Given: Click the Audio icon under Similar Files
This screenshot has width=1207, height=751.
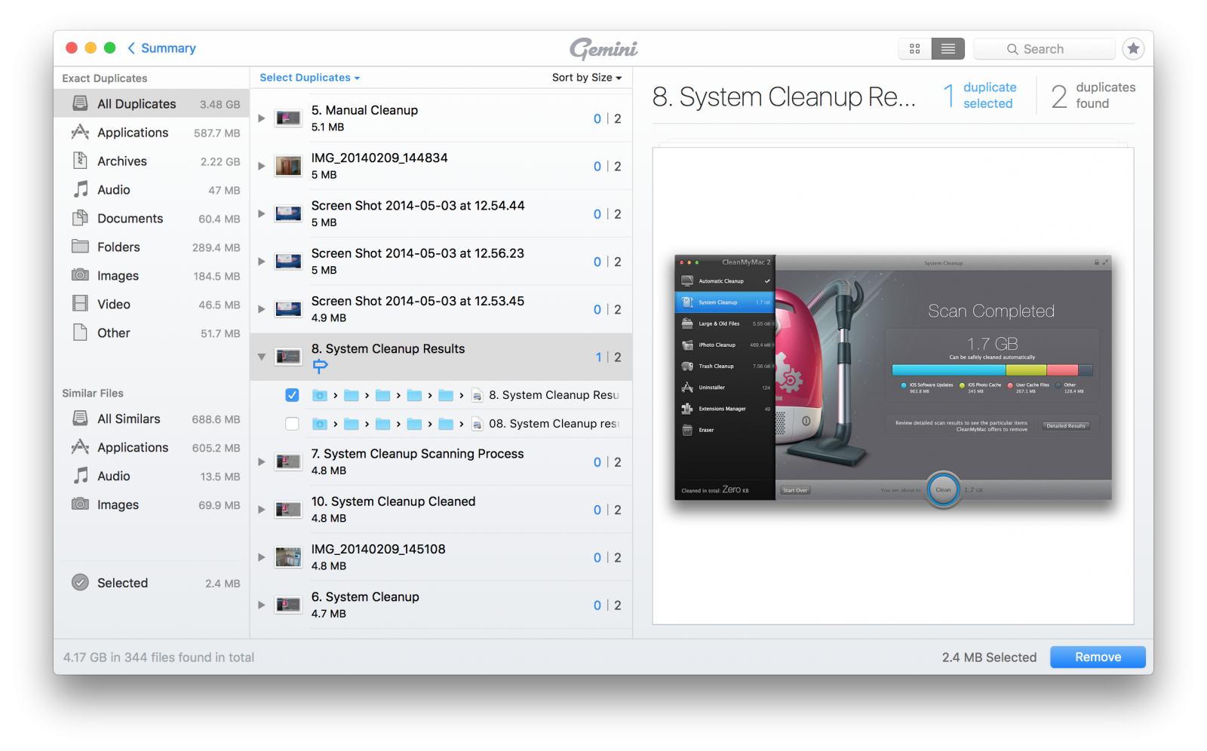Looking at the screenshot, I should (80, 476).
